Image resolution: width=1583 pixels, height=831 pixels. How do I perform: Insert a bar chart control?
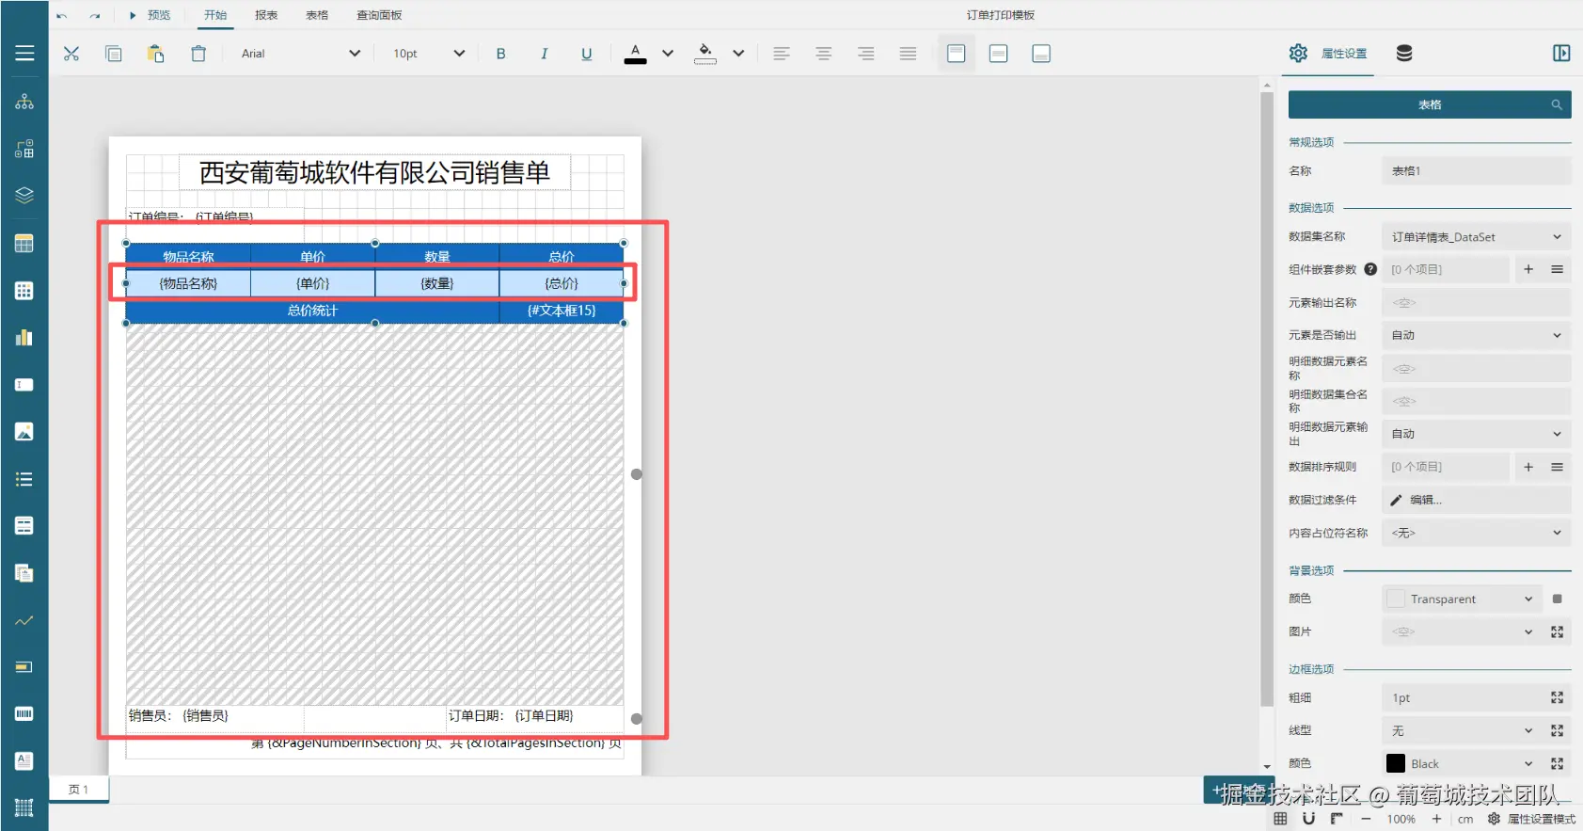[x=24, y=338]
